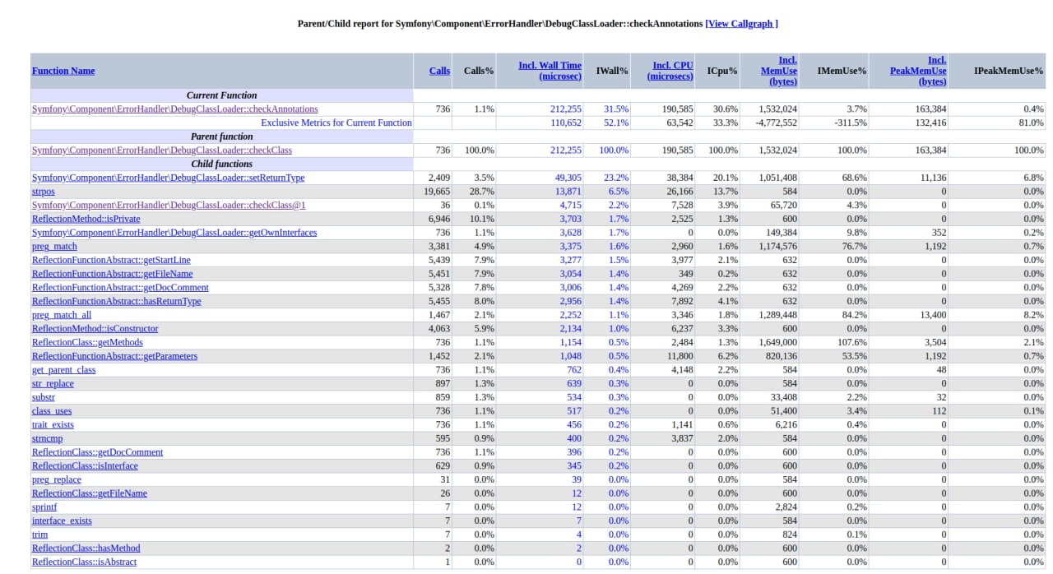Viewport: 1053px width, 574px height.
Task: Open the trim function report
Action: pos(39,535)
